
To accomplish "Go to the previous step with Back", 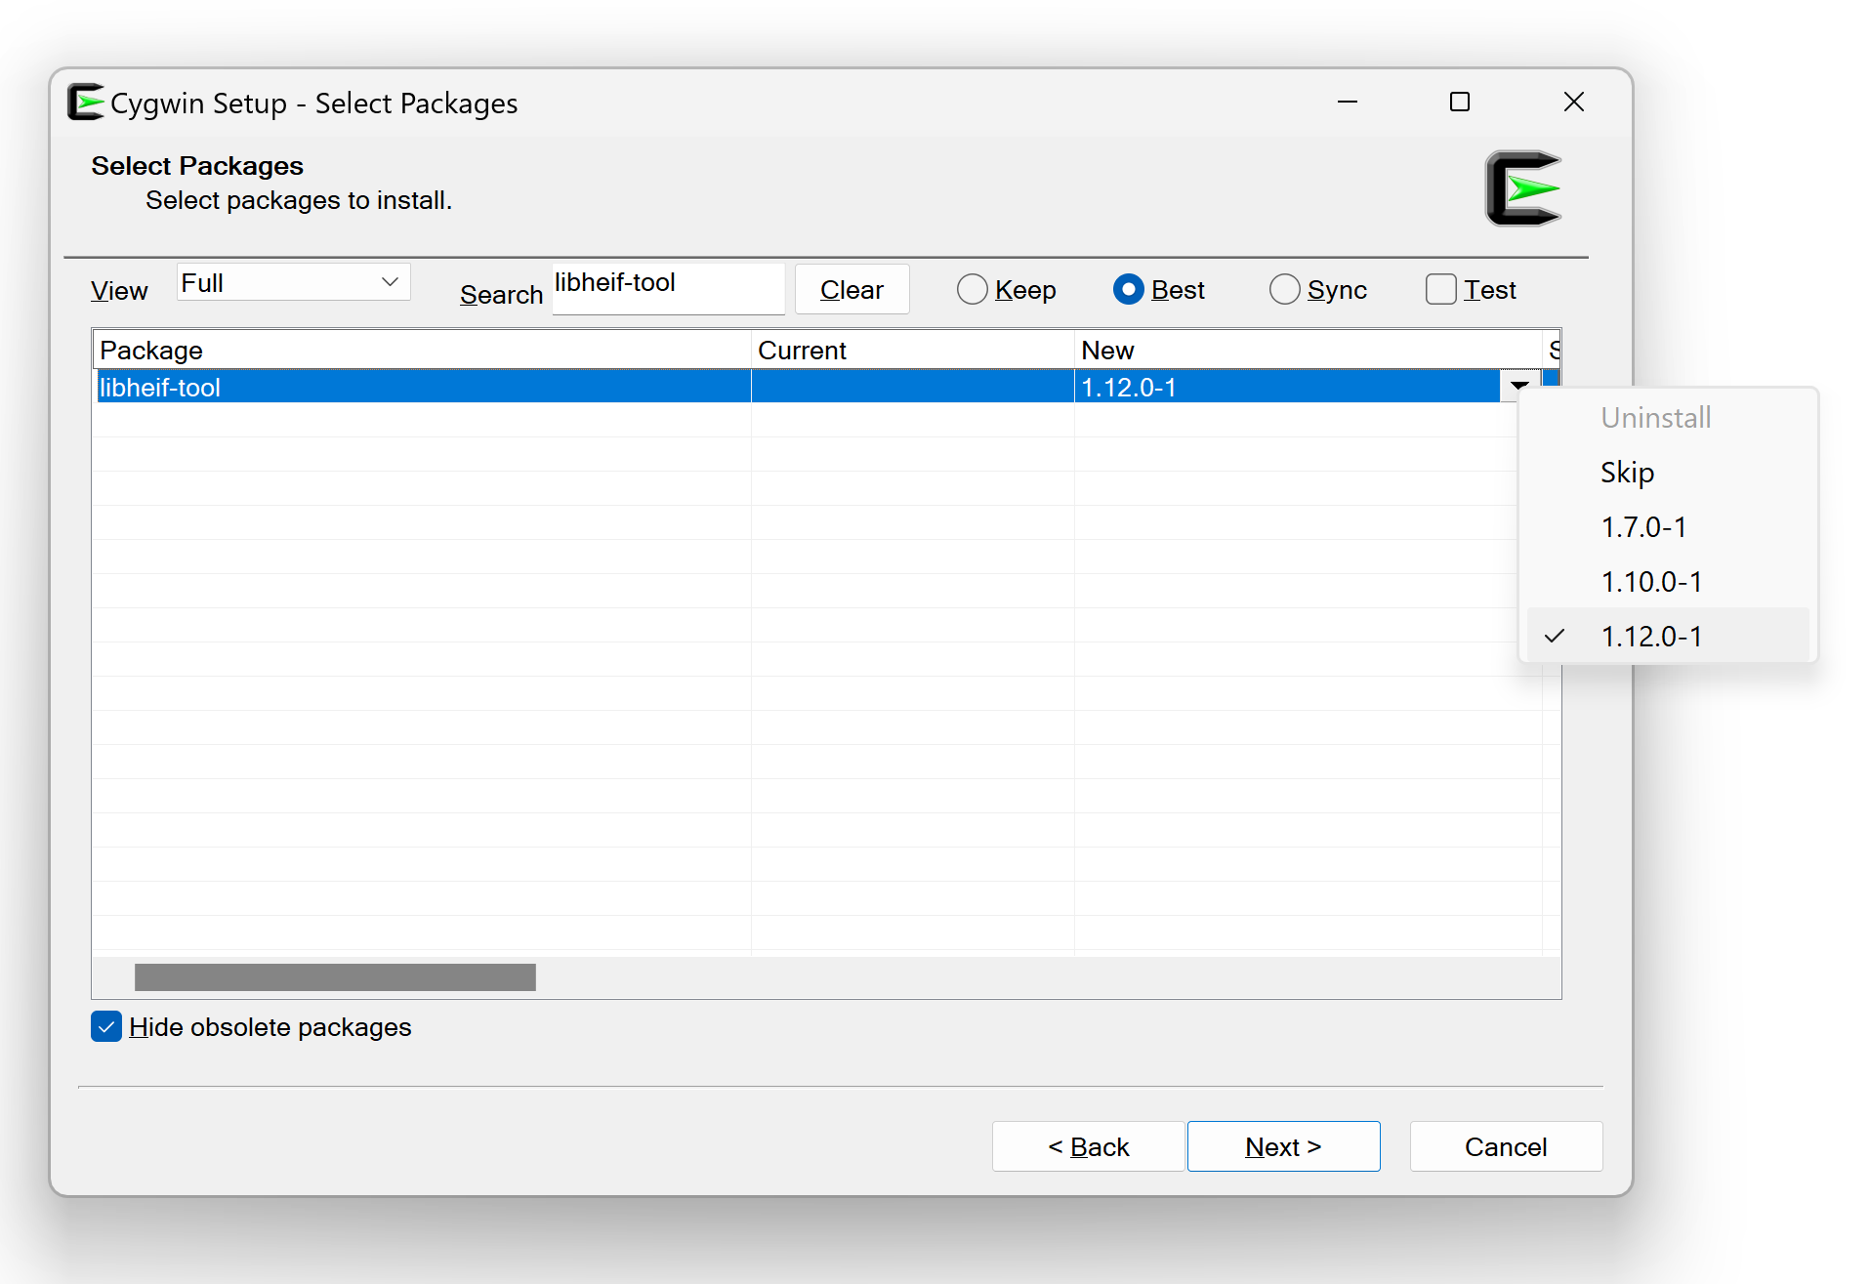I will (1088, 1146).
